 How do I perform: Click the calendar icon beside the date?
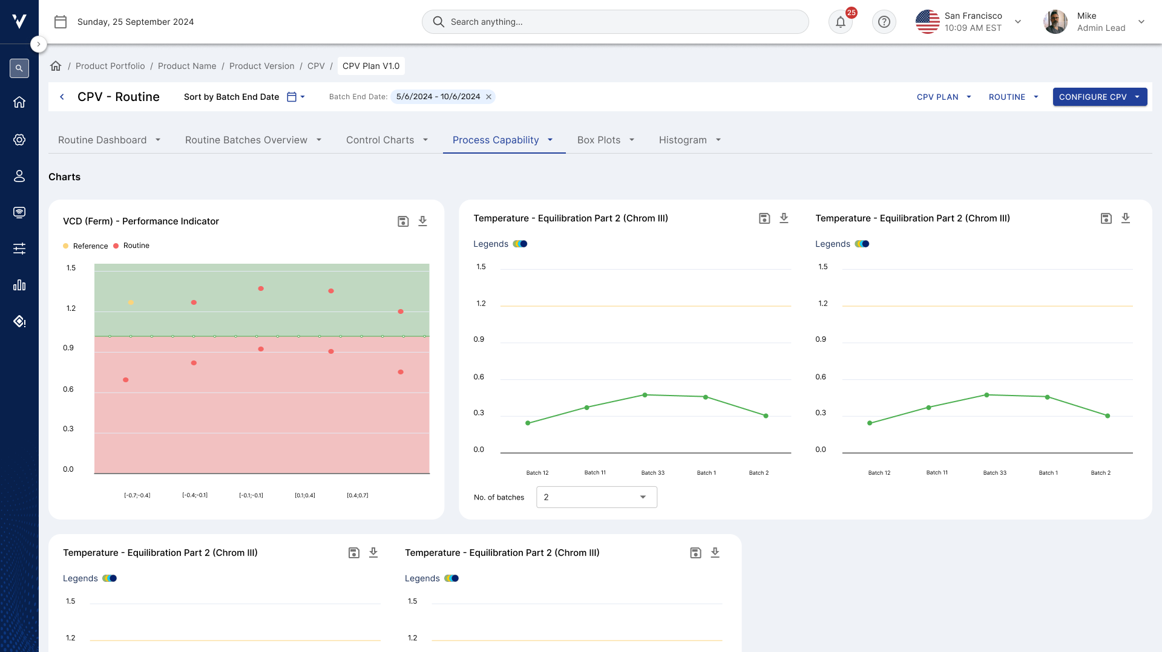click(x=61, y=22)
